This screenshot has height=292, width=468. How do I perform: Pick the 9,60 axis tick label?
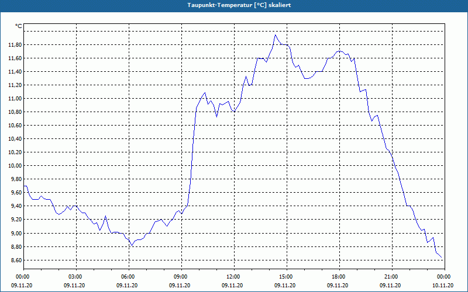(x=16, y=193)
